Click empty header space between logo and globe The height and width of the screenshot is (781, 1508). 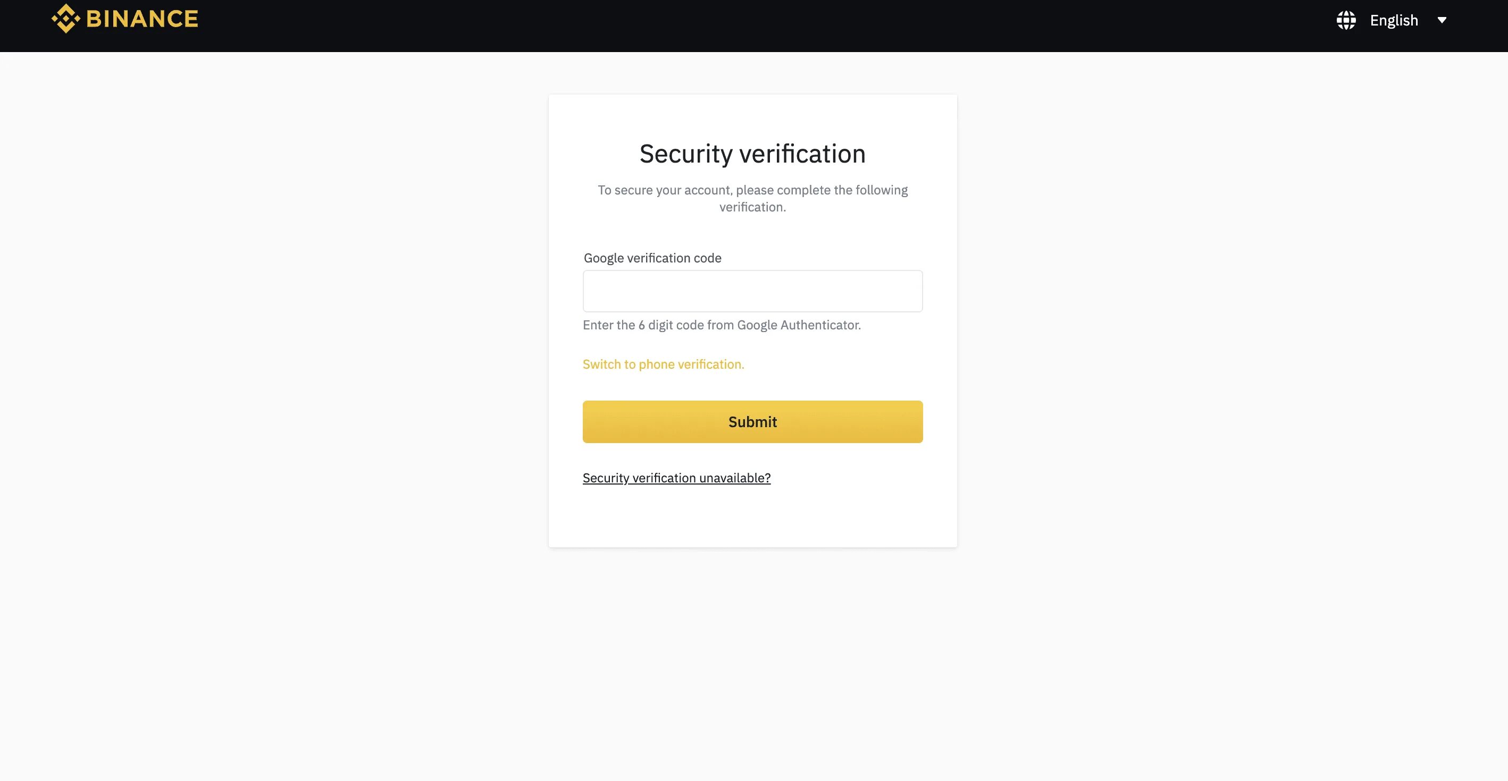coord(761,26)
